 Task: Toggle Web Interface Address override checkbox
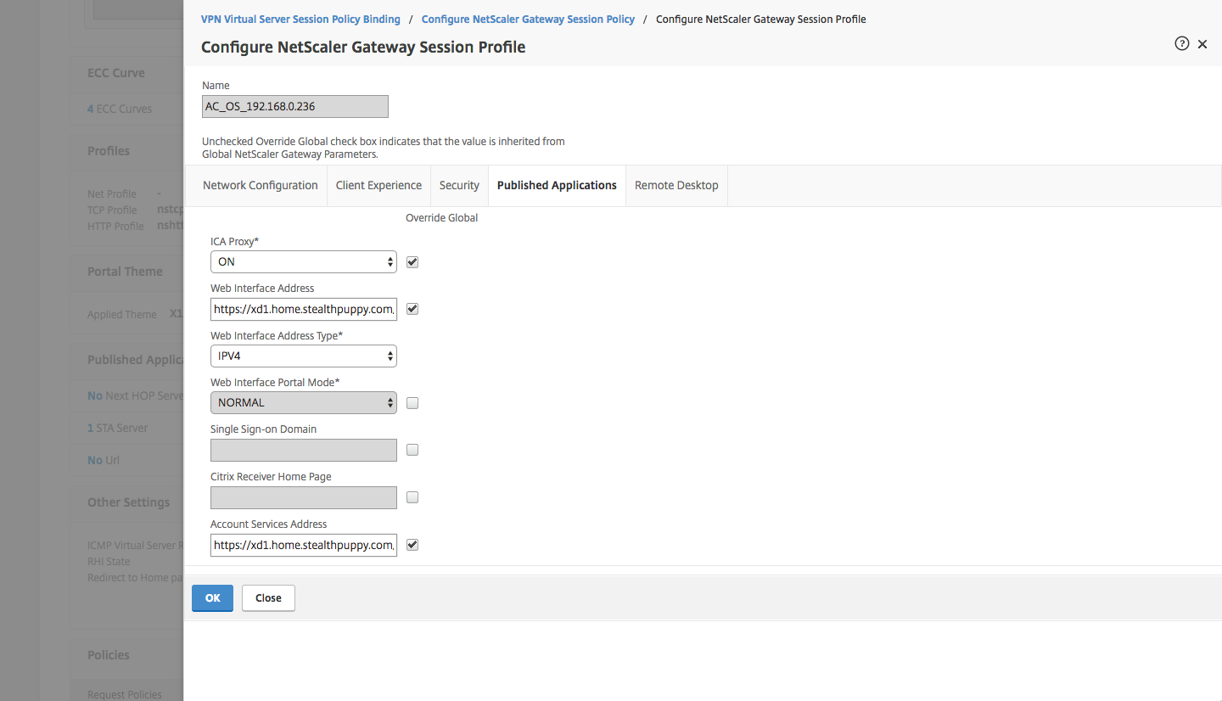[x=412, y=309]
